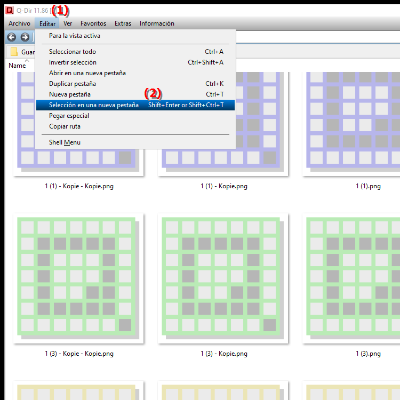Image resolution: width=400 pixels, height=400 pixels.
Task: Choose Invertir selección menu entry
Action: pos(135,62)
